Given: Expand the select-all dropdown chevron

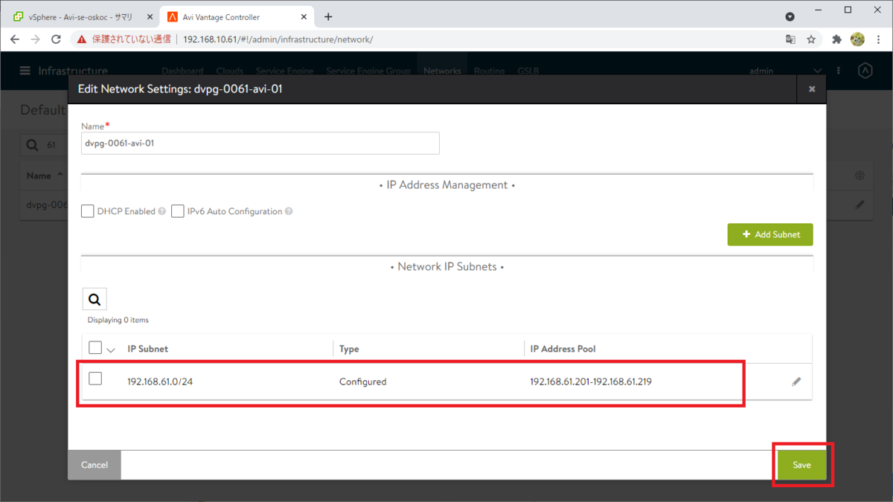Looking at the screenshot, I should click(111, 350).
